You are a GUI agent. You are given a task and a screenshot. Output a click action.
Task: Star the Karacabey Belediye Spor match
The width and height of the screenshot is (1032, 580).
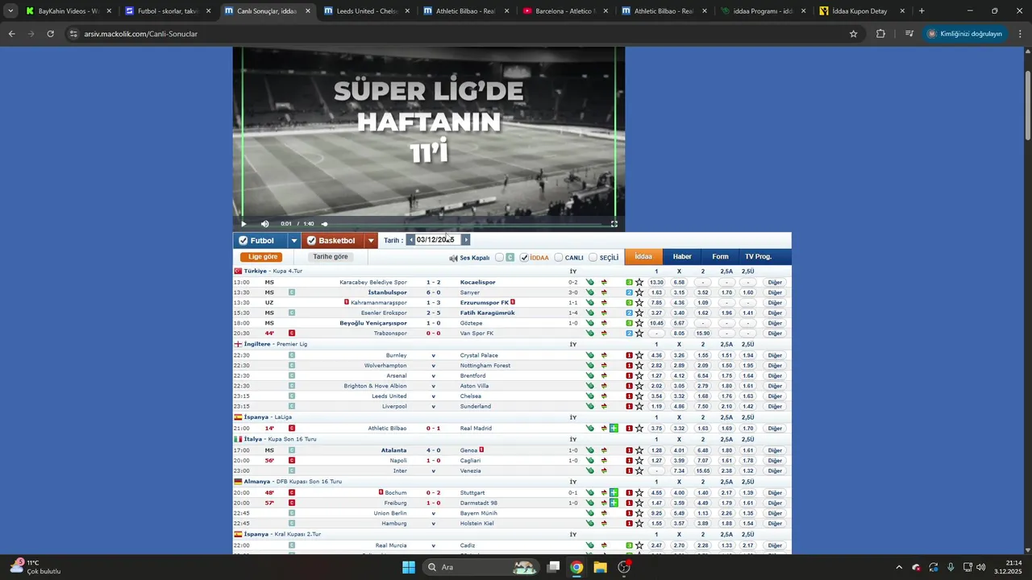pyautogui.click(x=639, y=283)
